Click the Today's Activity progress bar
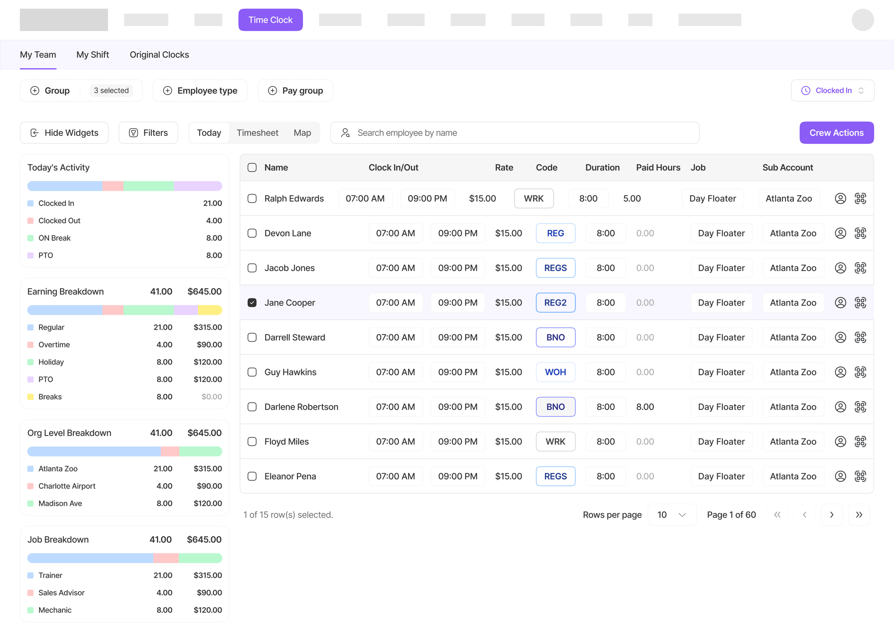This screenshot has width=894, height=635. pos(125,186)
